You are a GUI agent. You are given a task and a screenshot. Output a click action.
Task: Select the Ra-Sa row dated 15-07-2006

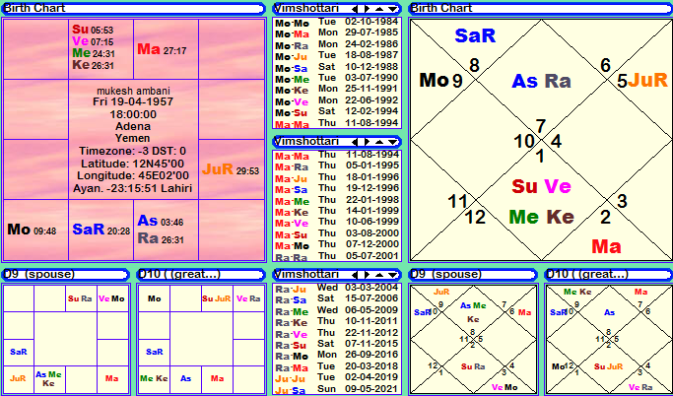(337, 299)
